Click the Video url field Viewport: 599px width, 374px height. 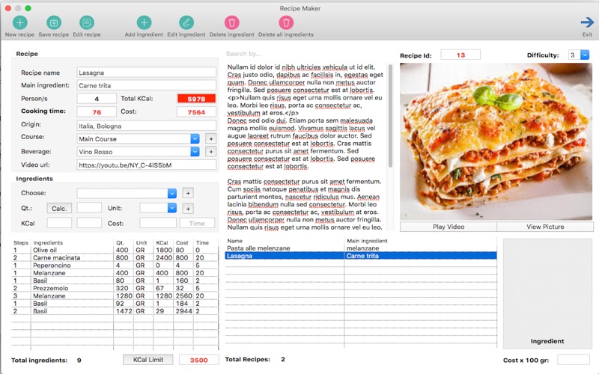pyautogui.click(x=146, y=165)
